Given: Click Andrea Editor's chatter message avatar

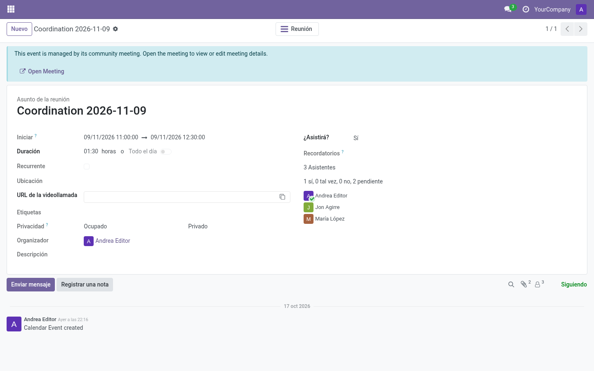Looking at the screenshot, I should (x=14, y=324).
